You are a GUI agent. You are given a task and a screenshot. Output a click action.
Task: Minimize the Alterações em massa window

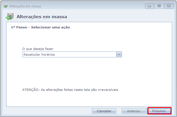click(x=149, y=6)
